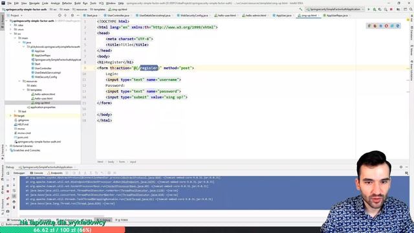Open the Debugger tab

coord(19,173)
